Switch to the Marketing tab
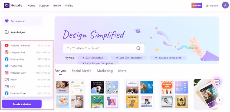This screenshot has height=112, width=230. (x=105, y=71)
